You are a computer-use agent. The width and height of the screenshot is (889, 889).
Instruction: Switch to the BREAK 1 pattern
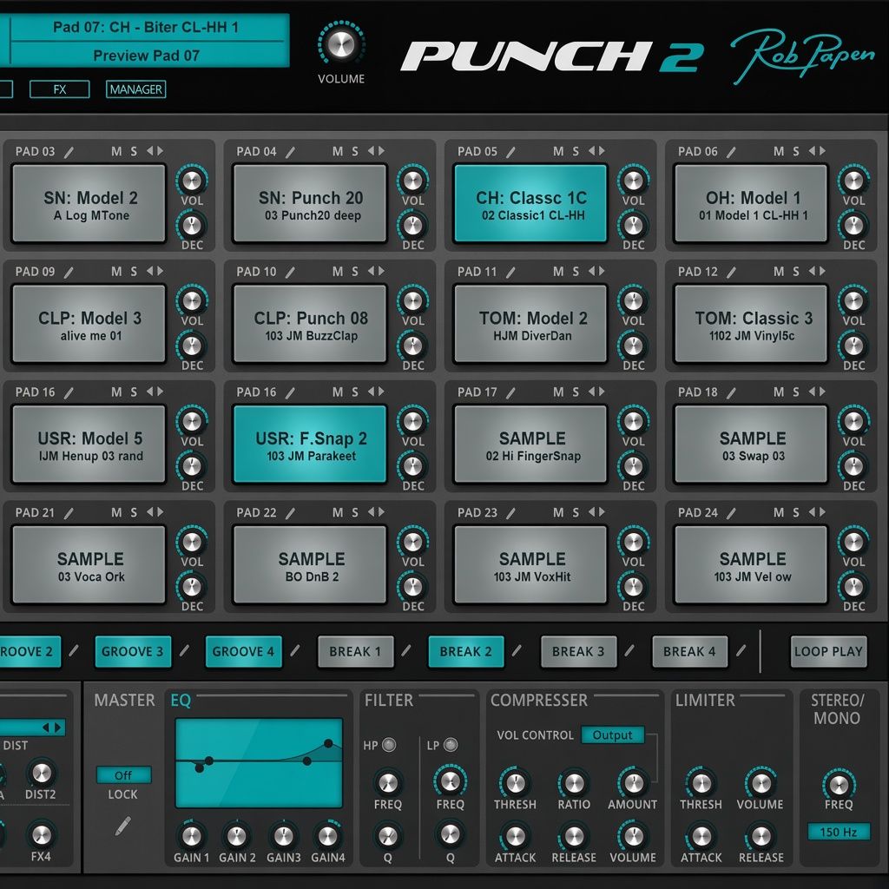coord(355,651)
